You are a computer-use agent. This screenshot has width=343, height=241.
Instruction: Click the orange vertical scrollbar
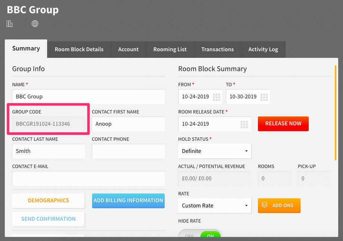(x=336, y=113)
